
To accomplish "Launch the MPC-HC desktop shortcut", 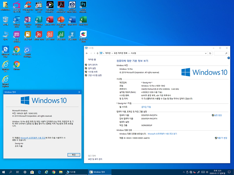I will [39, 7].
